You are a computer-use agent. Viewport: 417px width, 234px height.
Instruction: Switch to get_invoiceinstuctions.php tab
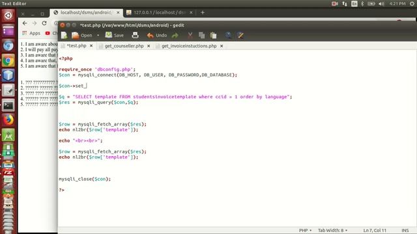189,46
